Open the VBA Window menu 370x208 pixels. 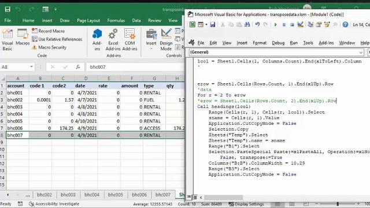[347, 43]
